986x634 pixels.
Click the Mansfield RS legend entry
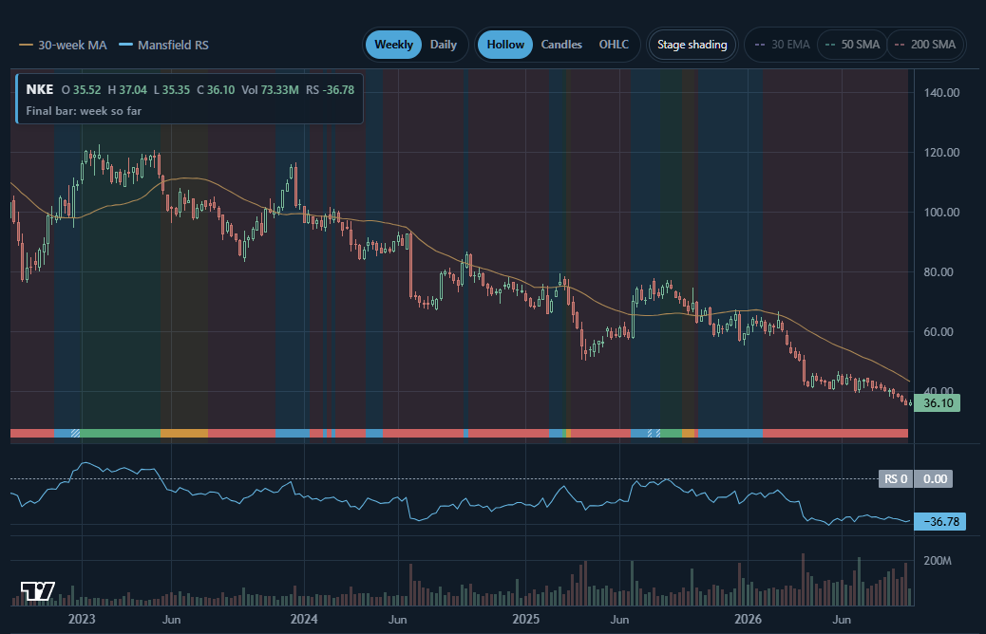pos(164,46)
